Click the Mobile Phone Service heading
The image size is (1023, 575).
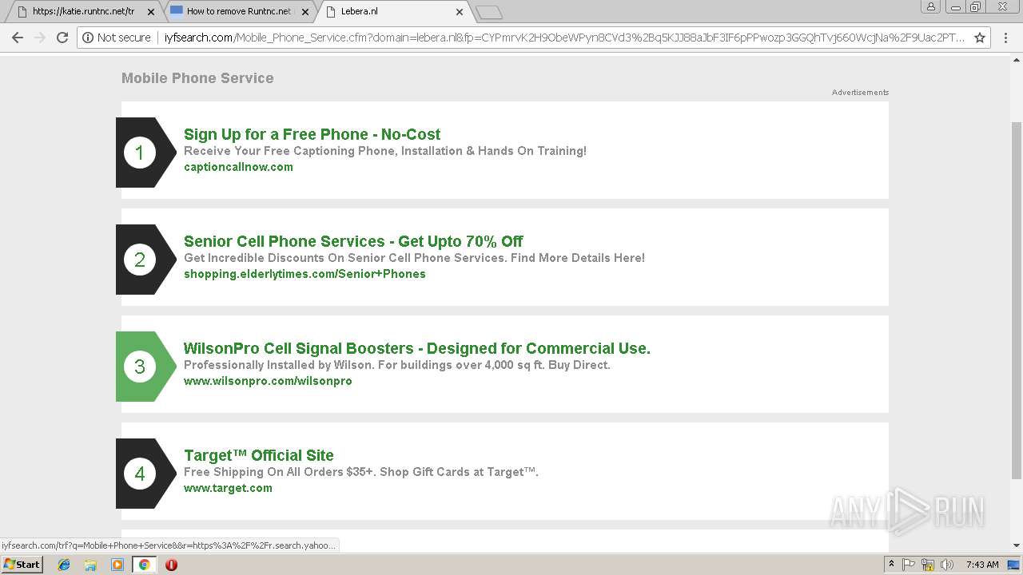[x=197, y=78]
